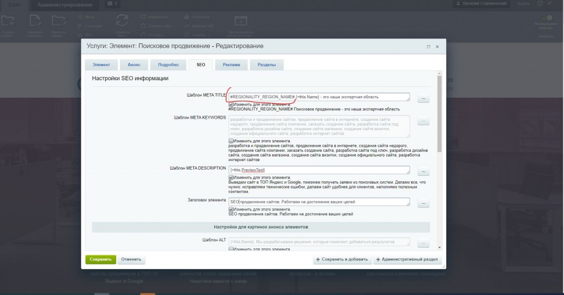Toggle 'Изменить для этого элемента' under Заголовок элемента

[x=231, y=209]
